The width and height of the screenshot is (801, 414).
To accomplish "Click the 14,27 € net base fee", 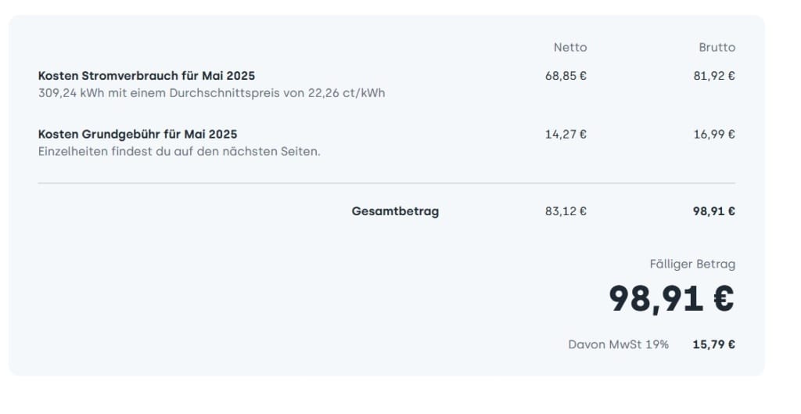I will 566,135.
